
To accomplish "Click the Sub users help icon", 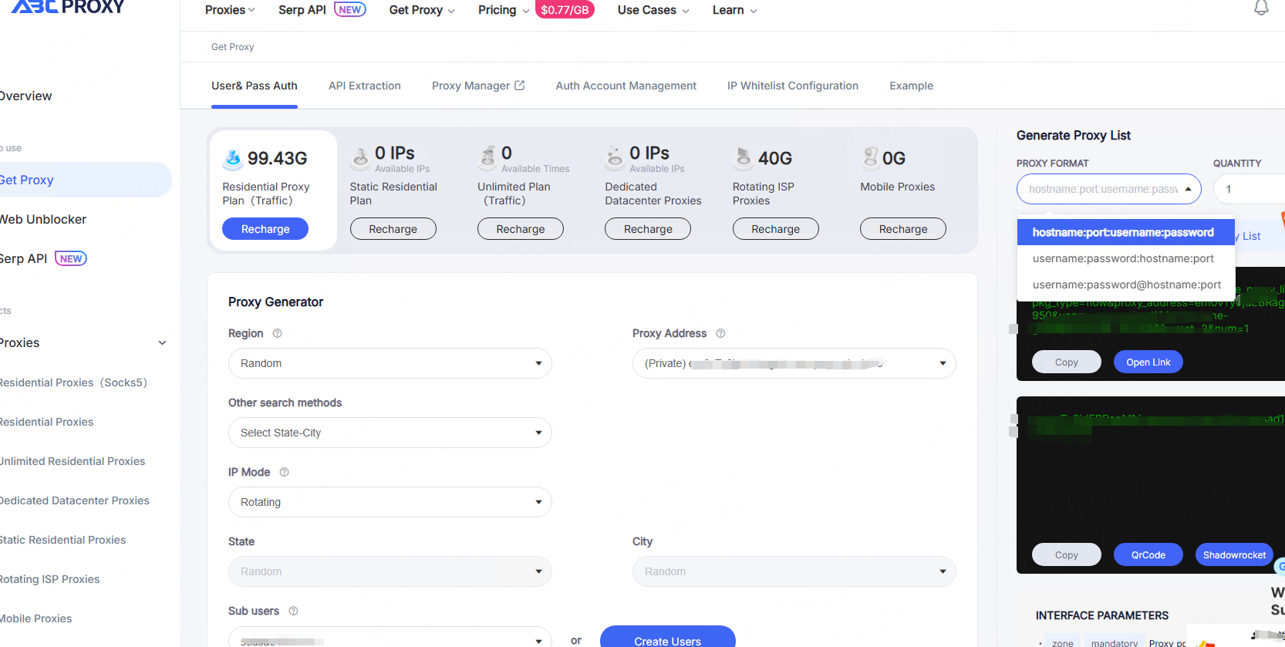I will [293, 611].
